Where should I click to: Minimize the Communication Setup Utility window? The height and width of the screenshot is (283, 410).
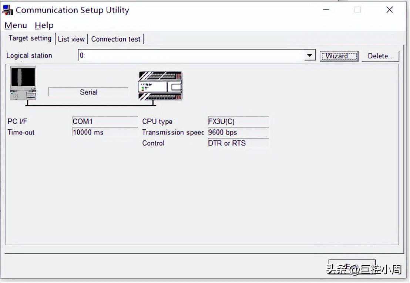coord(326,10)
